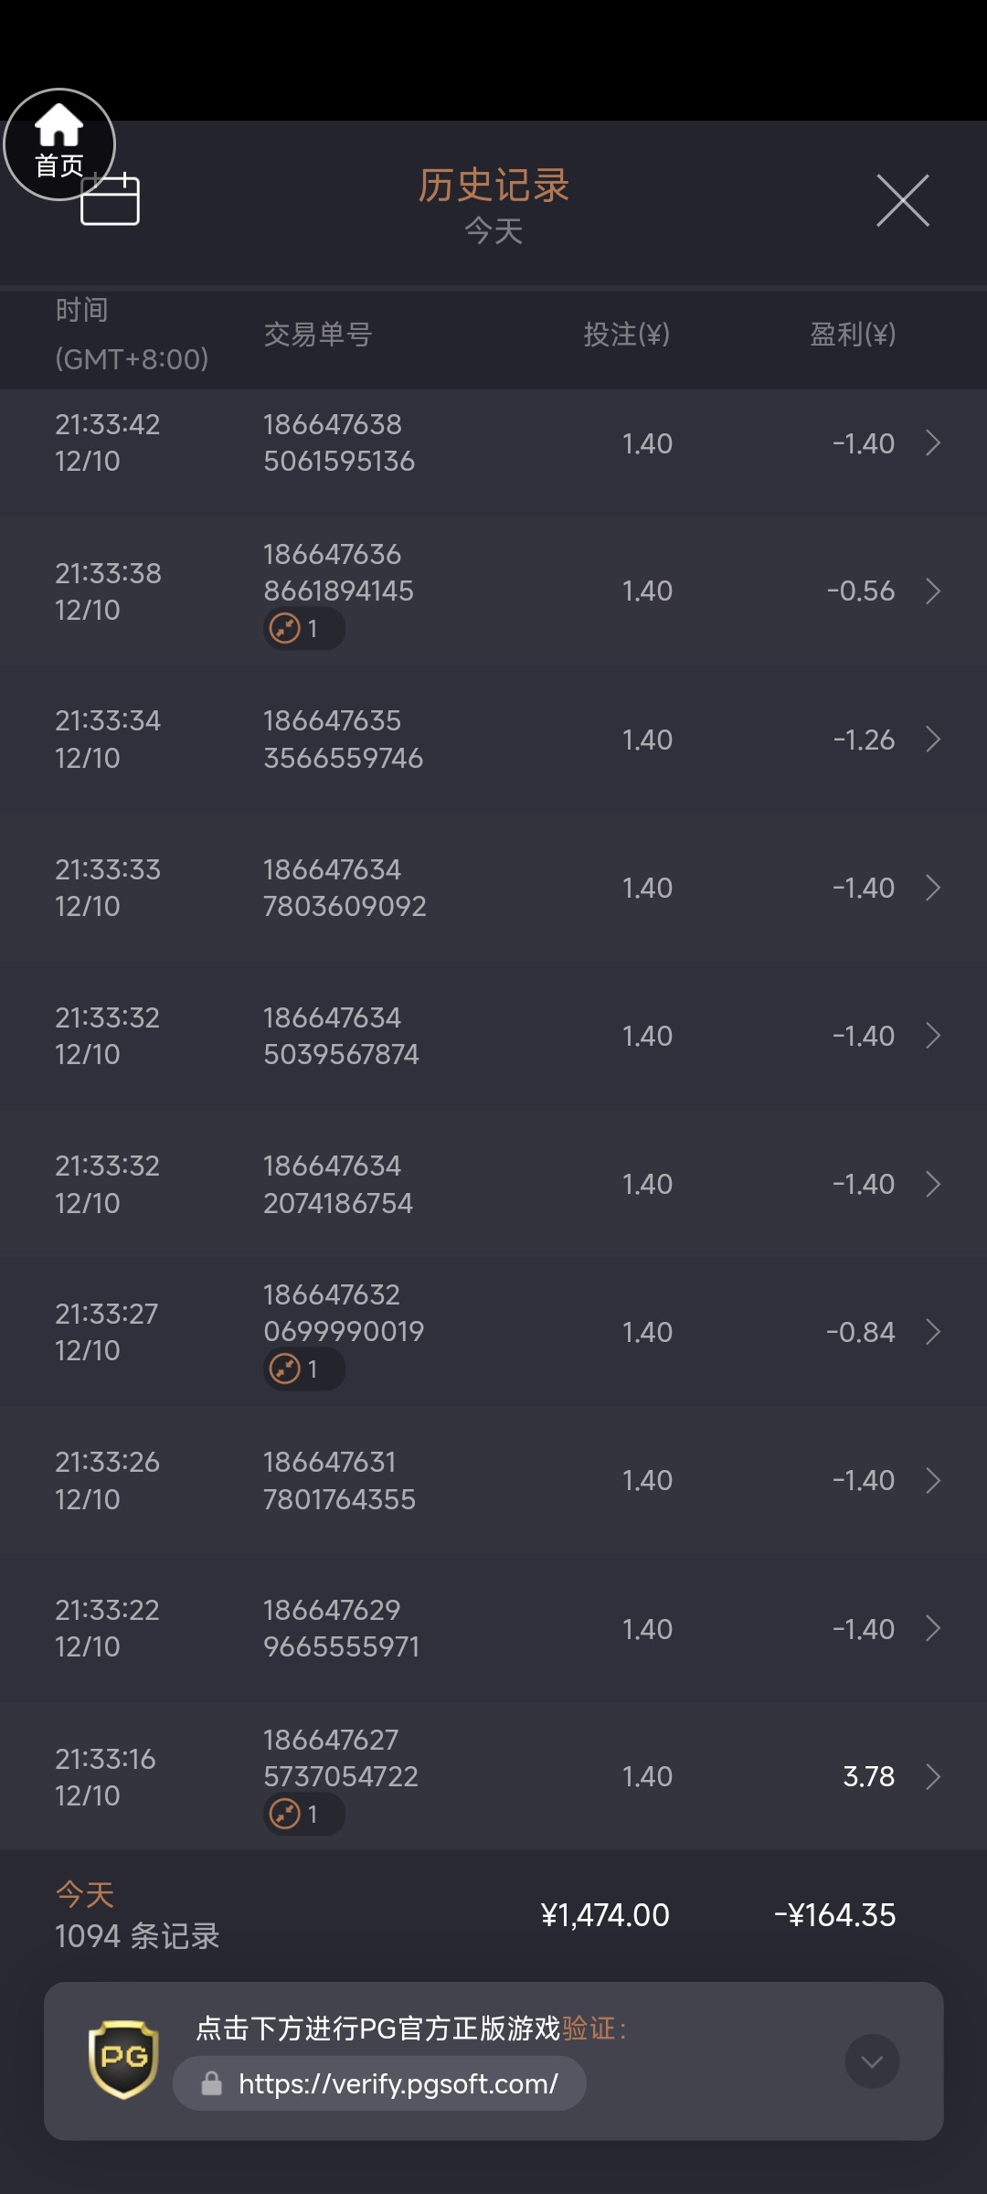Screen dimensions: 987x2194
Task: Click free-spin badge on 21:33:16 record
Action: point(303,1814)
